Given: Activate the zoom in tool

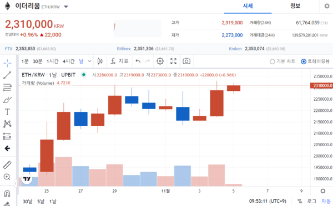Looking at the screenshot, I should [7, 177].
